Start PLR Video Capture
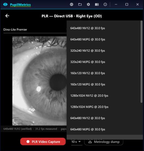144x151 pixels. pyautogui.click(x=43, y=142)
